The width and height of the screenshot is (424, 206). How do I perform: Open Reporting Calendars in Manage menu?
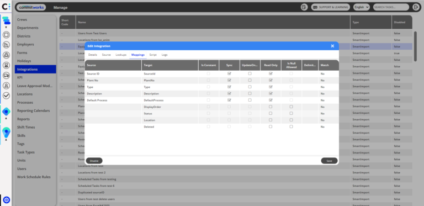[35, 111]
